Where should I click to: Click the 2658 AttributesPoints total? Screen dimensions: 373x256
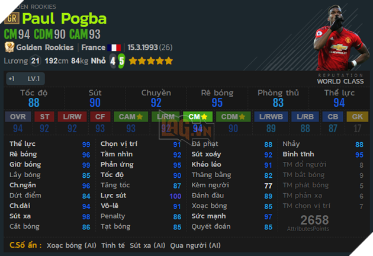314,220
